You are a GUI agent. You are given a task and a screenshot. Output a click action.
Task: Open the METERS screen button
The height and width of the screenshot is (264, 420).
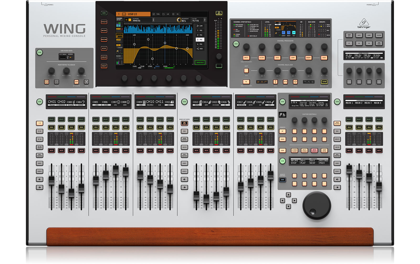(x=104, y=31)
